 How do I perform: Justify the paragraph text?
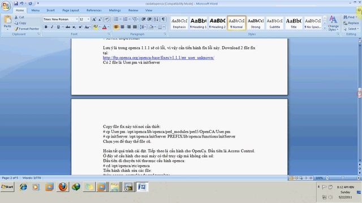(135, 27)
